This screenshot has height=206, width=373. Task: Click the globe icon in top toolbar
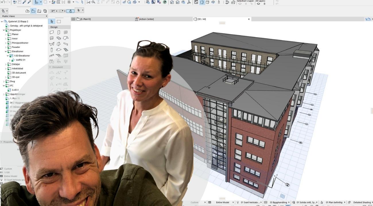(165, 2)
